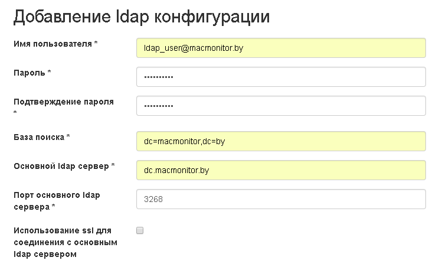This screenshot has height=267, width=439.
Task: Select the База поиска field with dc=macmonitor,dc=by
Action: [x=281, y=141]
